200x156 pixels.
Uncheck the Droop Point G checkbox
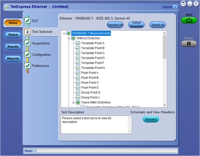point(78,92)
